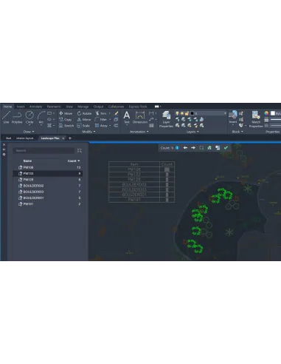Screen dimensions: 281x364
Task: Click the Trim tool
Action: coord(101,113)
